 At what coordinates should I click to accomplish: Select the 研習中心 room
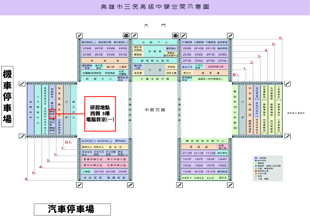click(99, 79)
